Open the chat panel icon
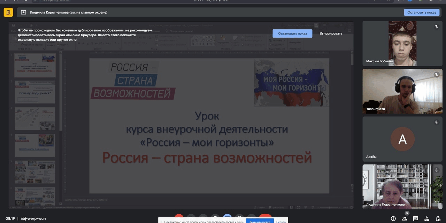446x223 pixels. [x=416, y=218]
